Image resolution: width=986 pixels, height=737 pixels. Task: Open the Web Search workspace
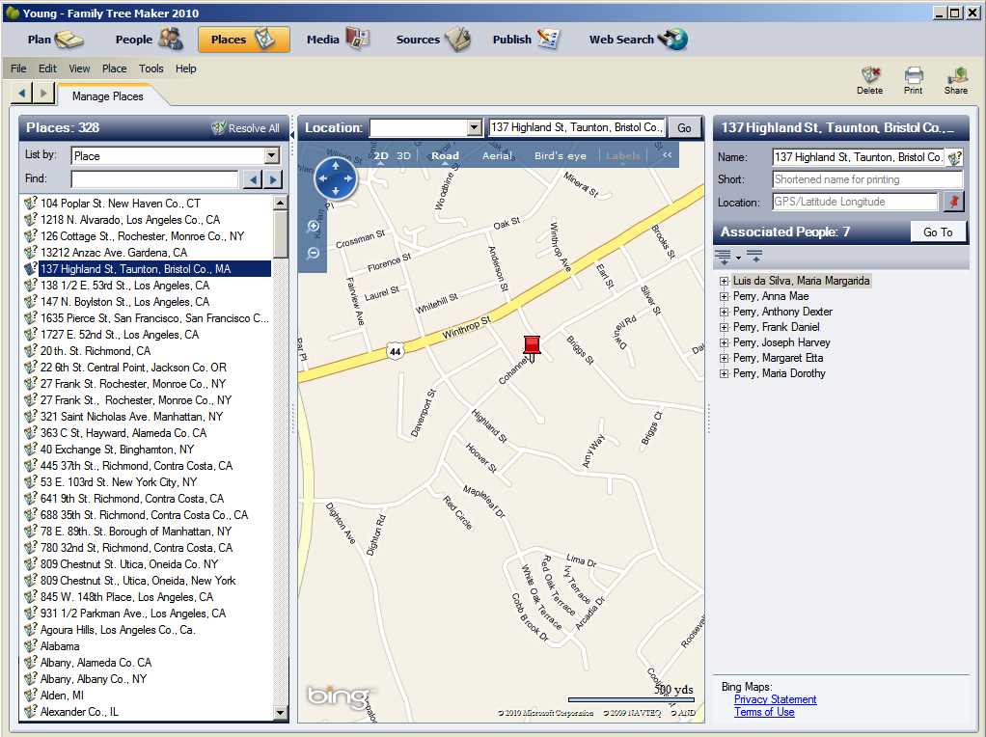coord(638,39)
